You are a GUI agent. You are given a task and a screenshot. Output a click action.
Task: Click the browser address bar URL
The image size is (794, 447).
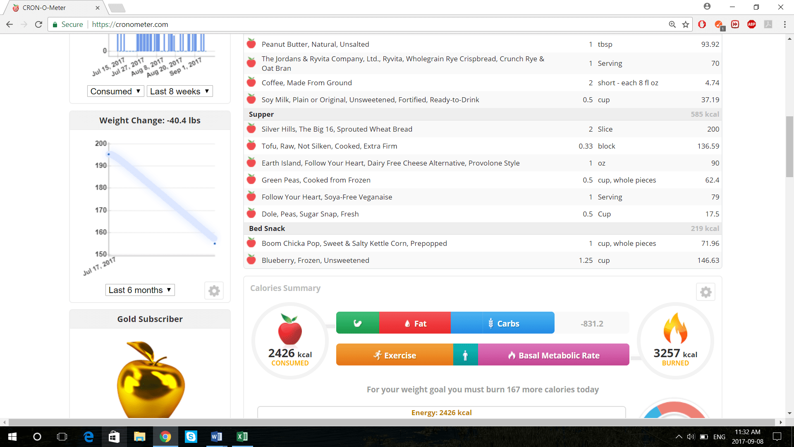pyautogui.click(x=130, y=24)
